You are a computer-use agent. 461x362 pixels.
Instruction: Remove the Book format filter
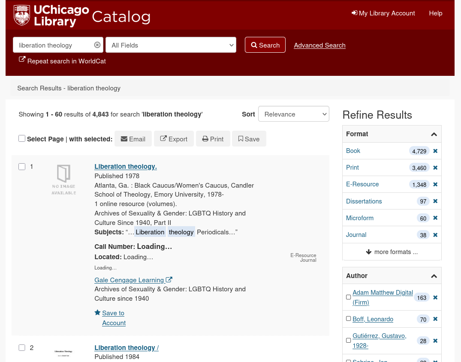coord(435,151)
